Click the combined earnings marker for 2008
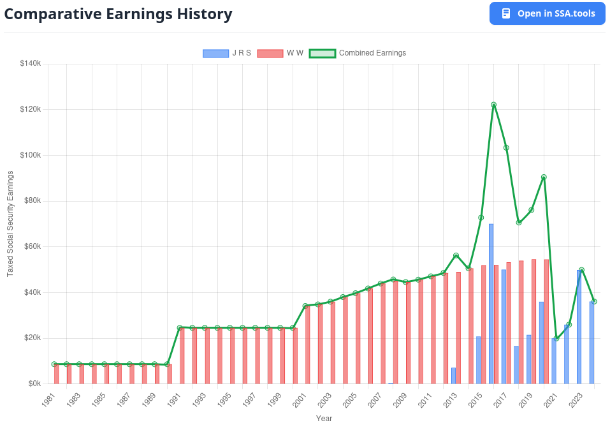 pyautogui.click(x=393, y=279)
